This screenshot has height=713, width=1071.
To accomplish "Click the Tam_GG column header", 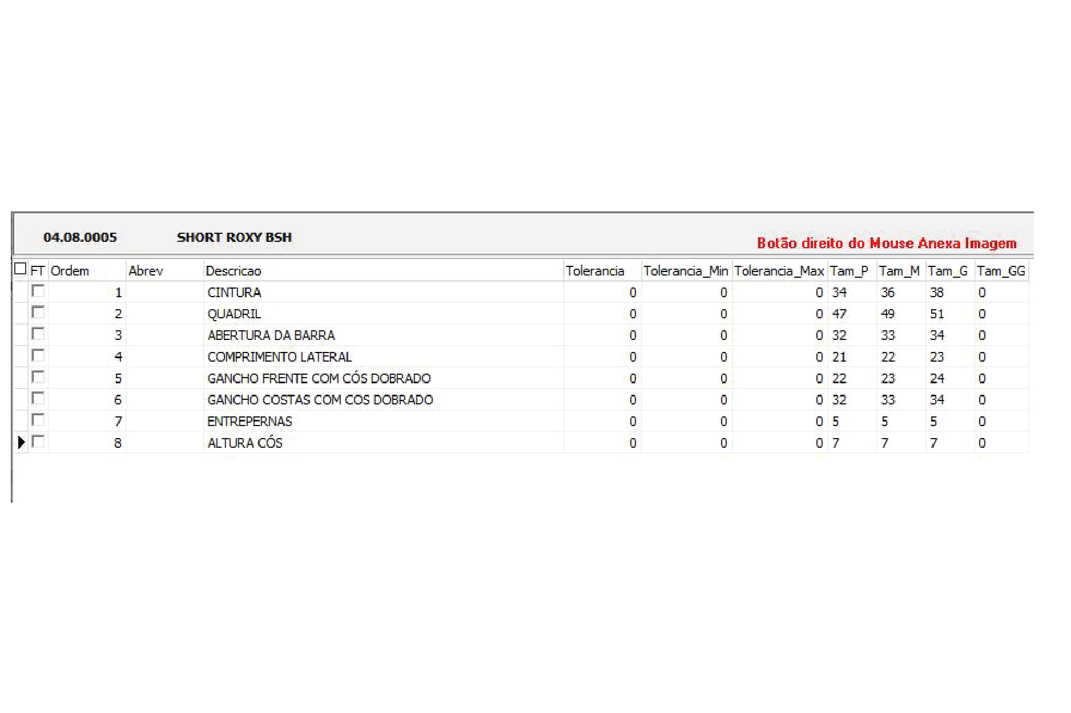I will 1001,271.
